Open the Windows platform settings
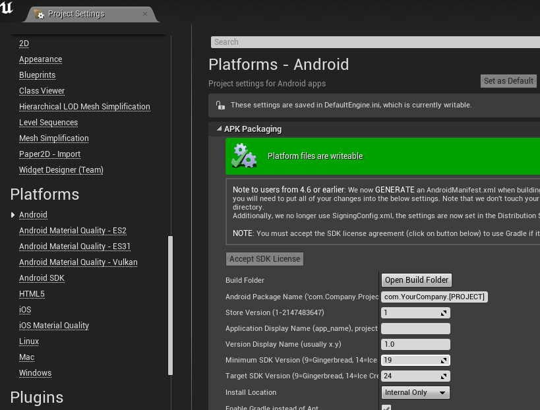The image size is (540, 410). pyautogui.click(x=35, y=373)
